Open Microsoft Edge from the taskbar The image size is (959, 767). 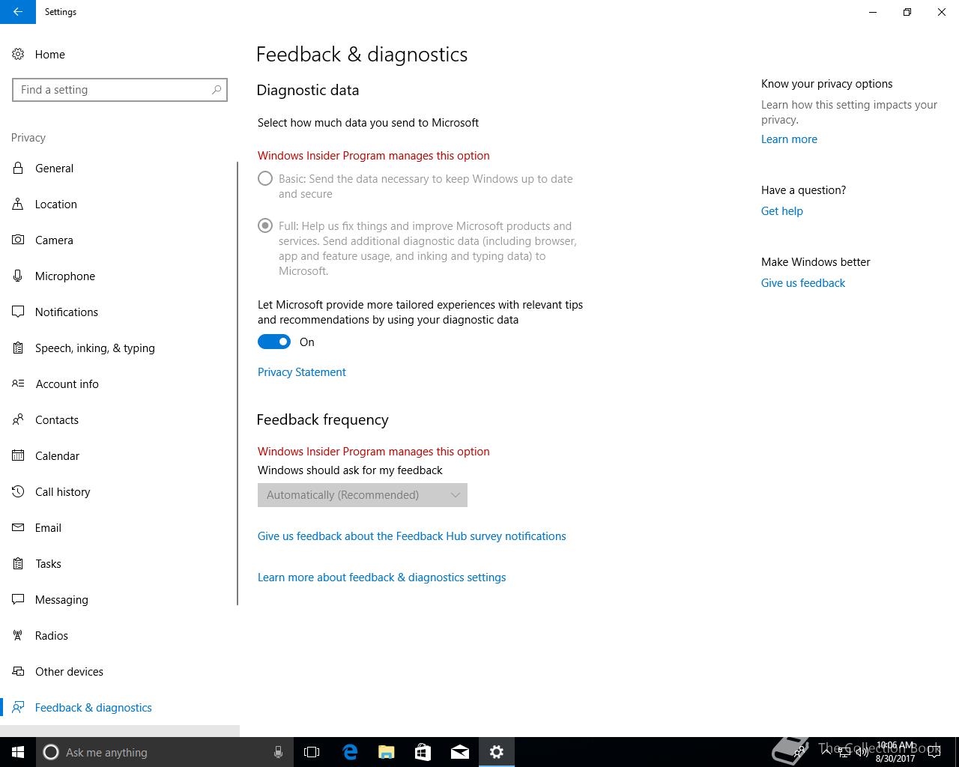coord(350,752)
